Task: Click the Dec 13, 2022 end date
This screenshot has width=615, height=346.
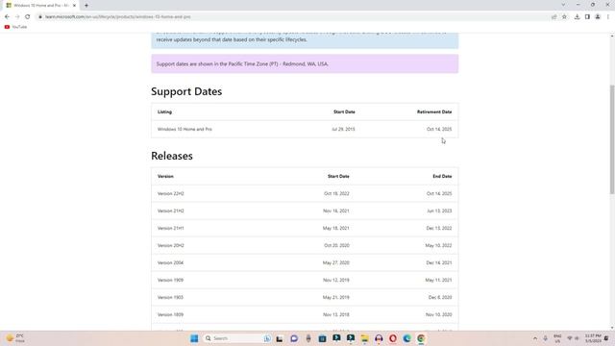Action: tap(439, 228)
